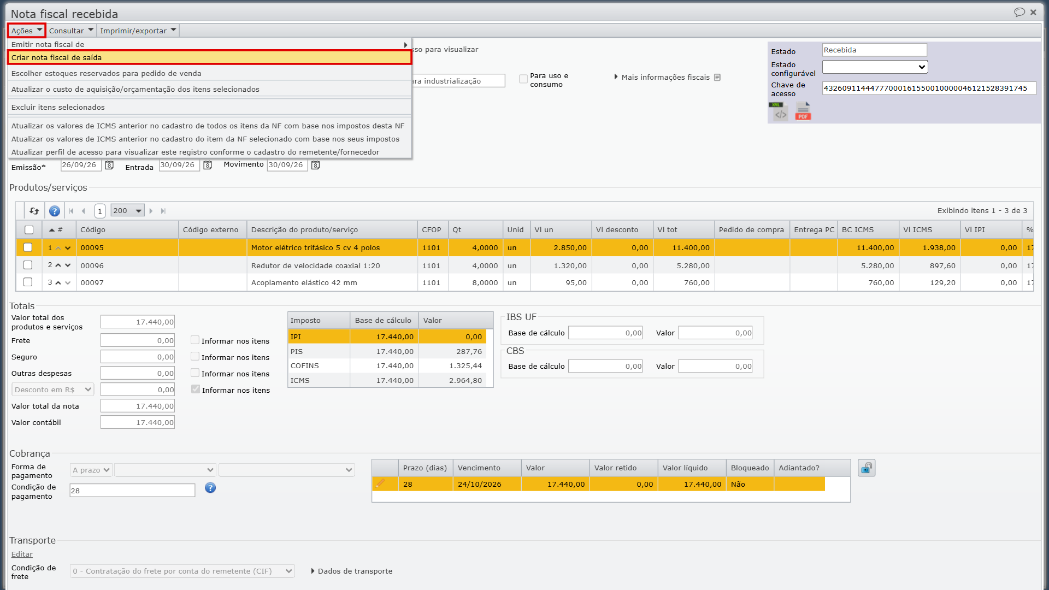Open calendar picker for Movimento date
Screen dimensions: 1049x590
tap(315, 165)
